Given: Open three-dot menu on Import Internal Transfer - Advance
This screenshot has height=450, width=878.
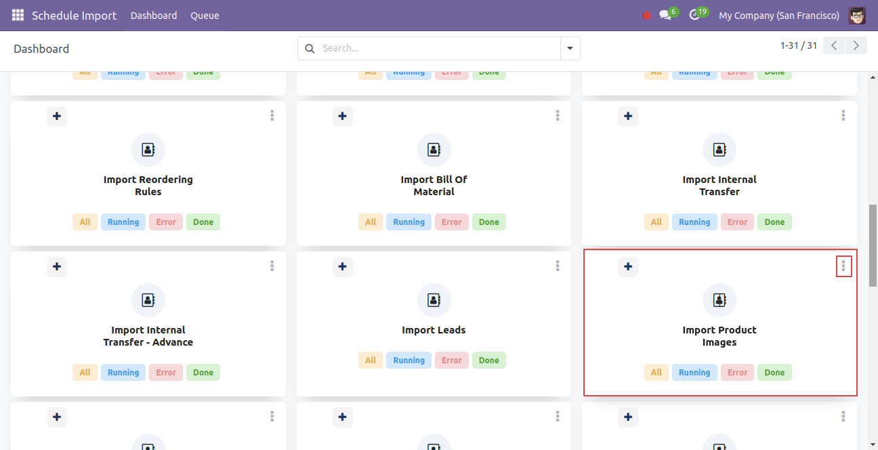Looking at the screenshot, I should (x=272, y=266).
